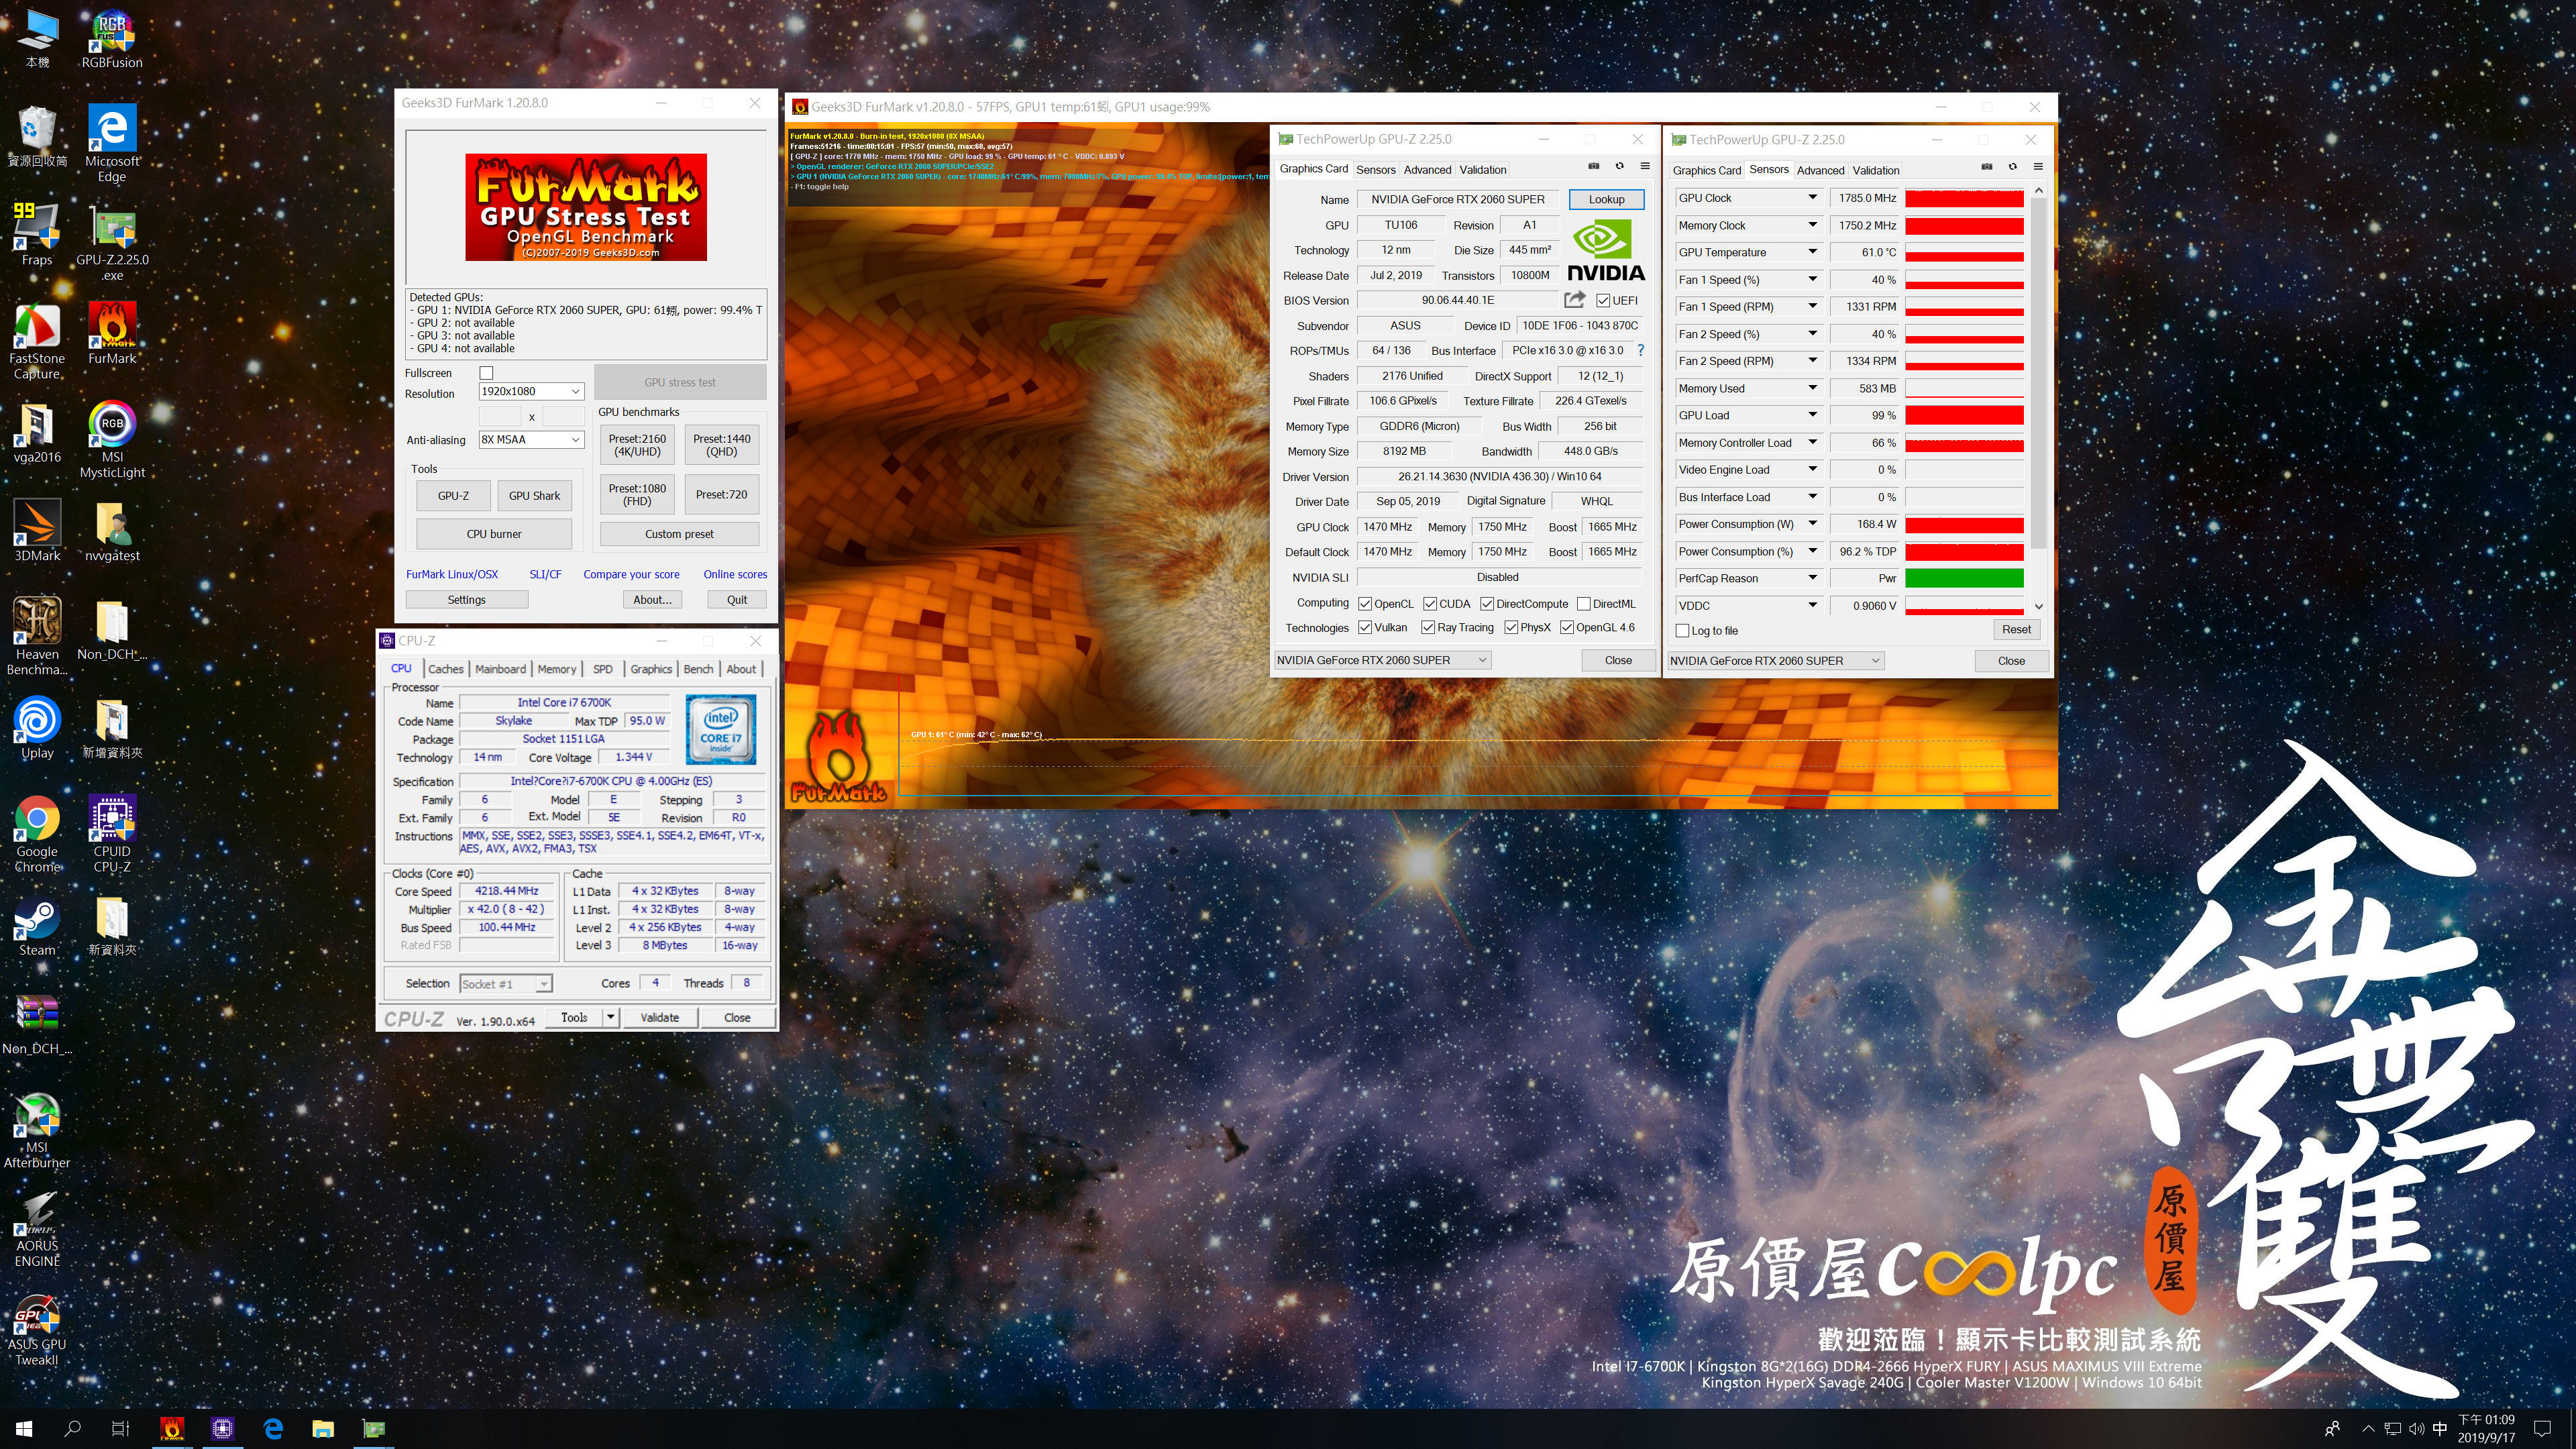Click FurMark icon in the taskbar
Viewport: 2576px width, 1449px height.
point(172,1428)
